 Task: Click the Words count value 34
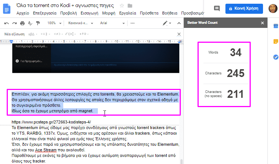(235, 52)
